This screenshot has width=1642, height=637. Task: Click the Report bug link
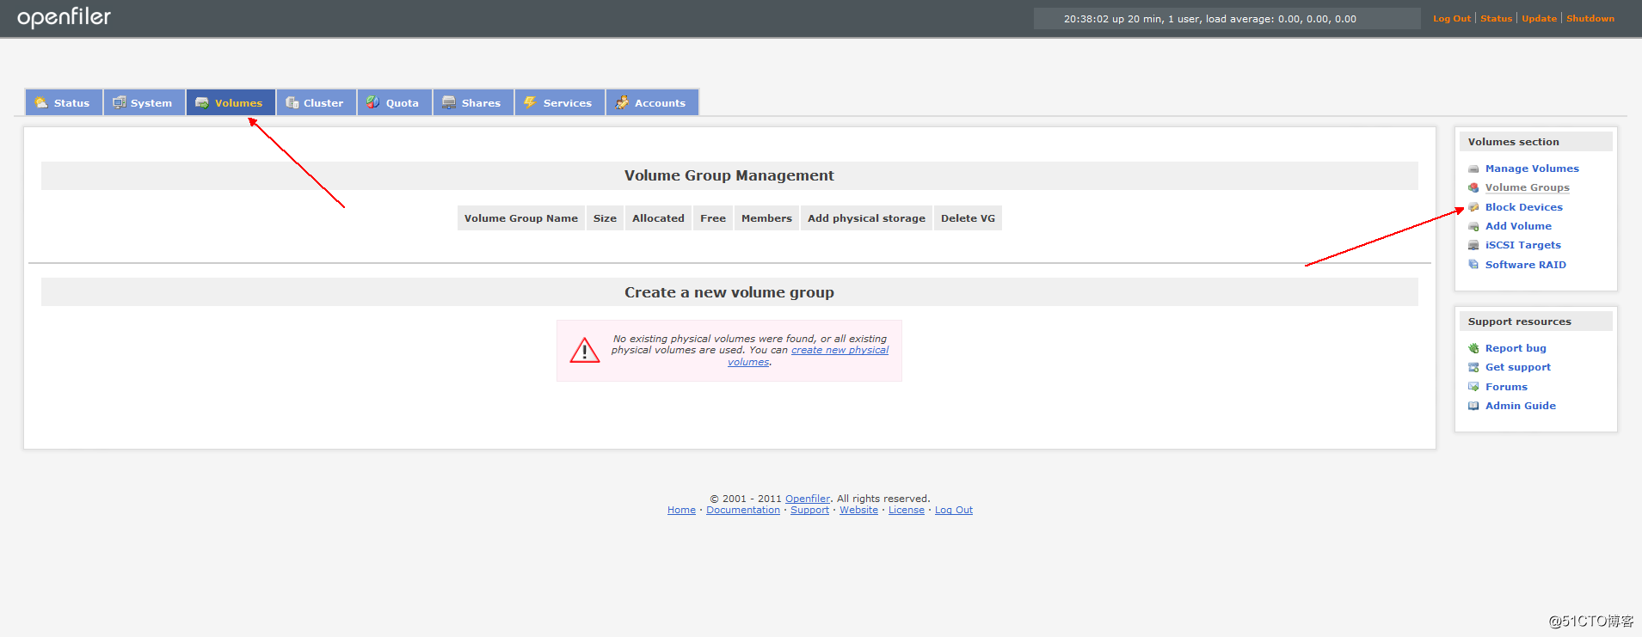pos(1516,348)
